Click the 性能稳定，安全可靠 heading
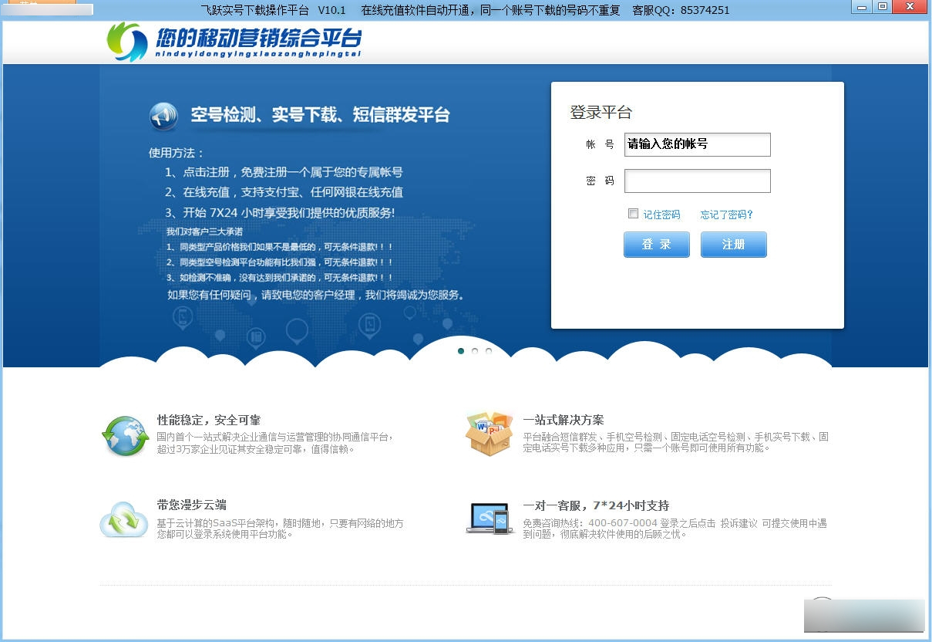This screenshot has width=932, height=642. click(x=209, y=421)
